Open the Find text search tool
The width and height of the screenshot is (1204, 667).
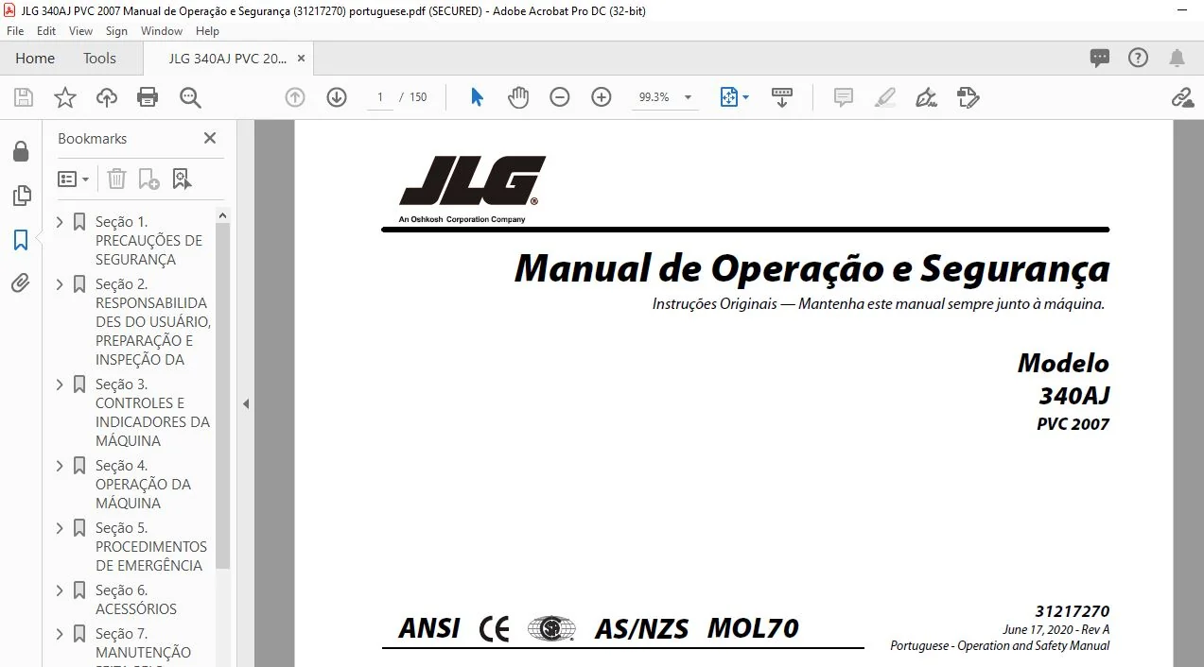coord(190,97)
